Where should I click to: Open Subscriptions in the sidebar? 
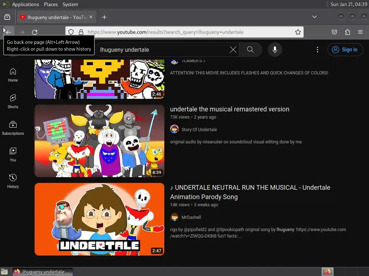pos(13,128)
